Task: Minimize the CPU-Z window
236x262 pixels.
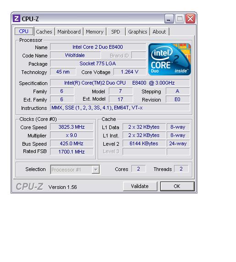Action: point(169,19)
